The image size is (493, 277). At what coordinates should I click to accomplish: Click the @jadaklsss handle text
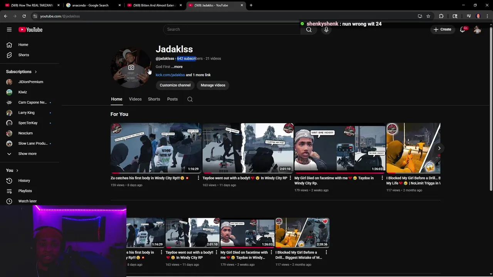165,58
